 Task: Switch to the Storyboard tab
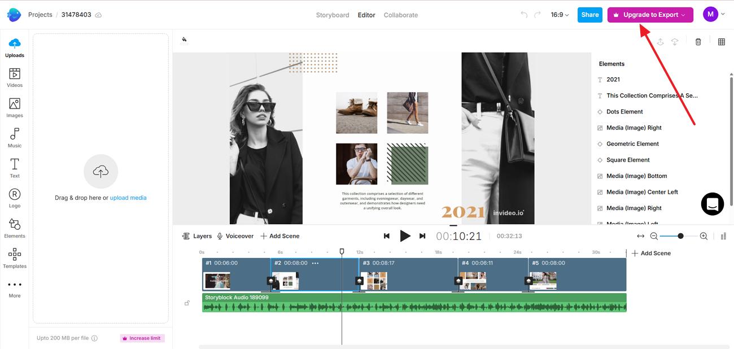[x=333, y=15]
